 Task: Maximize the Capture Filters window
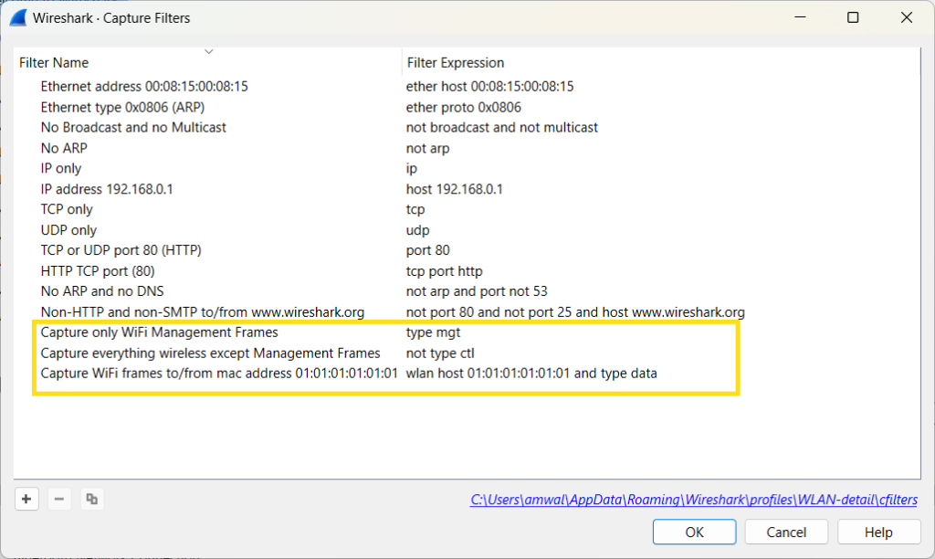point(853,17)
